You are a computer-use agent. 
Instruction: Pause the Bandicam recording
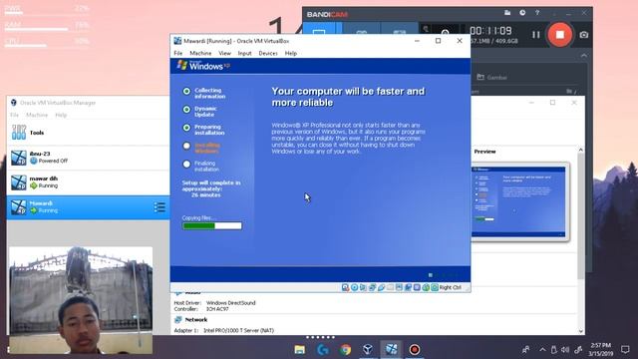tap(536, 35)
